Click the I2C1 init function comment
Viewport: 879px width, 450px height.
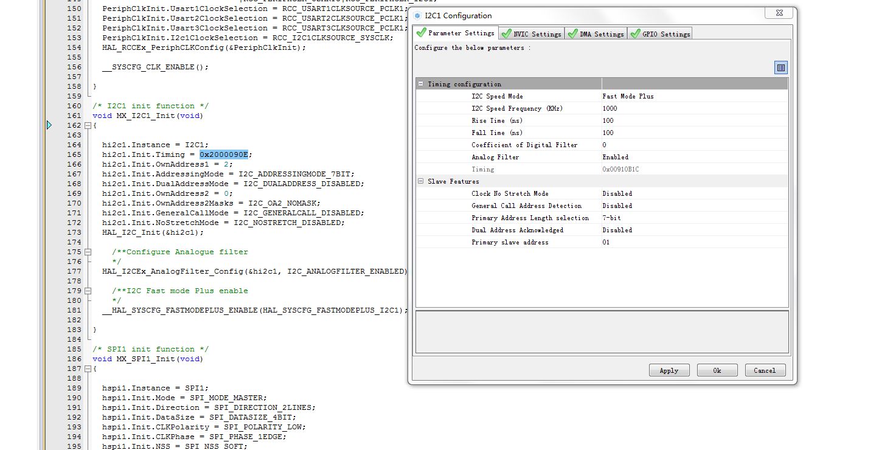150,106
